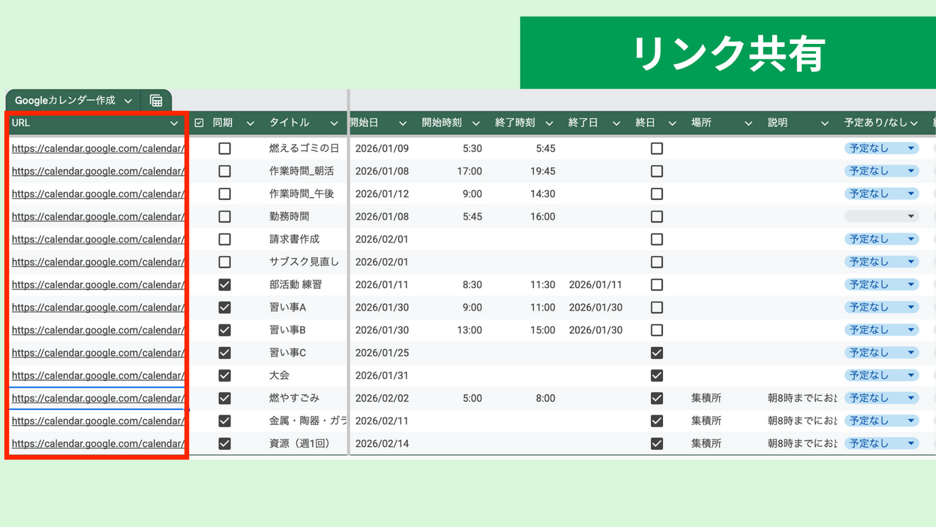Image resolution: width=936 pixels, height=527 pixels.
Task: Open the empty status dropdown for 勤務時間
Action: [881, 216]
